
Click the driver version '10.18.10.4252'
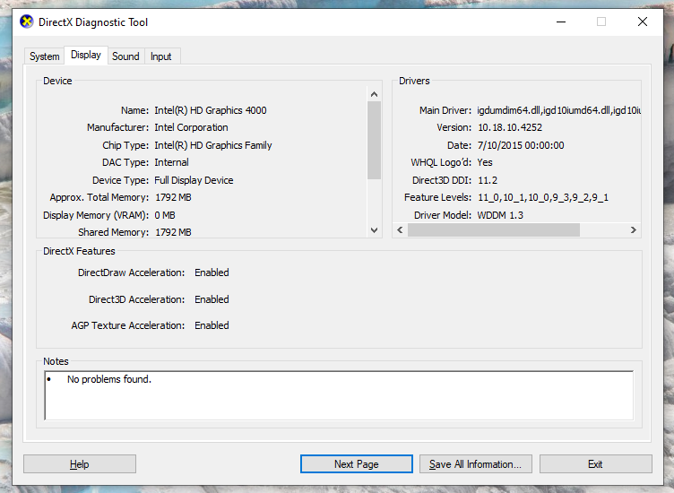tap(510, 127)
